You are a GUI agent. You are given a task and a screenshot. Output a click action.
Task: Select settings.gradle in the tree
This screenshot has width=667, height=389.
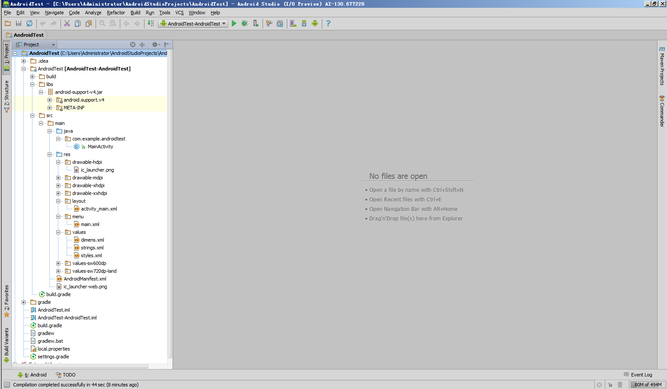pyautogui.click(x=53, y=357)
